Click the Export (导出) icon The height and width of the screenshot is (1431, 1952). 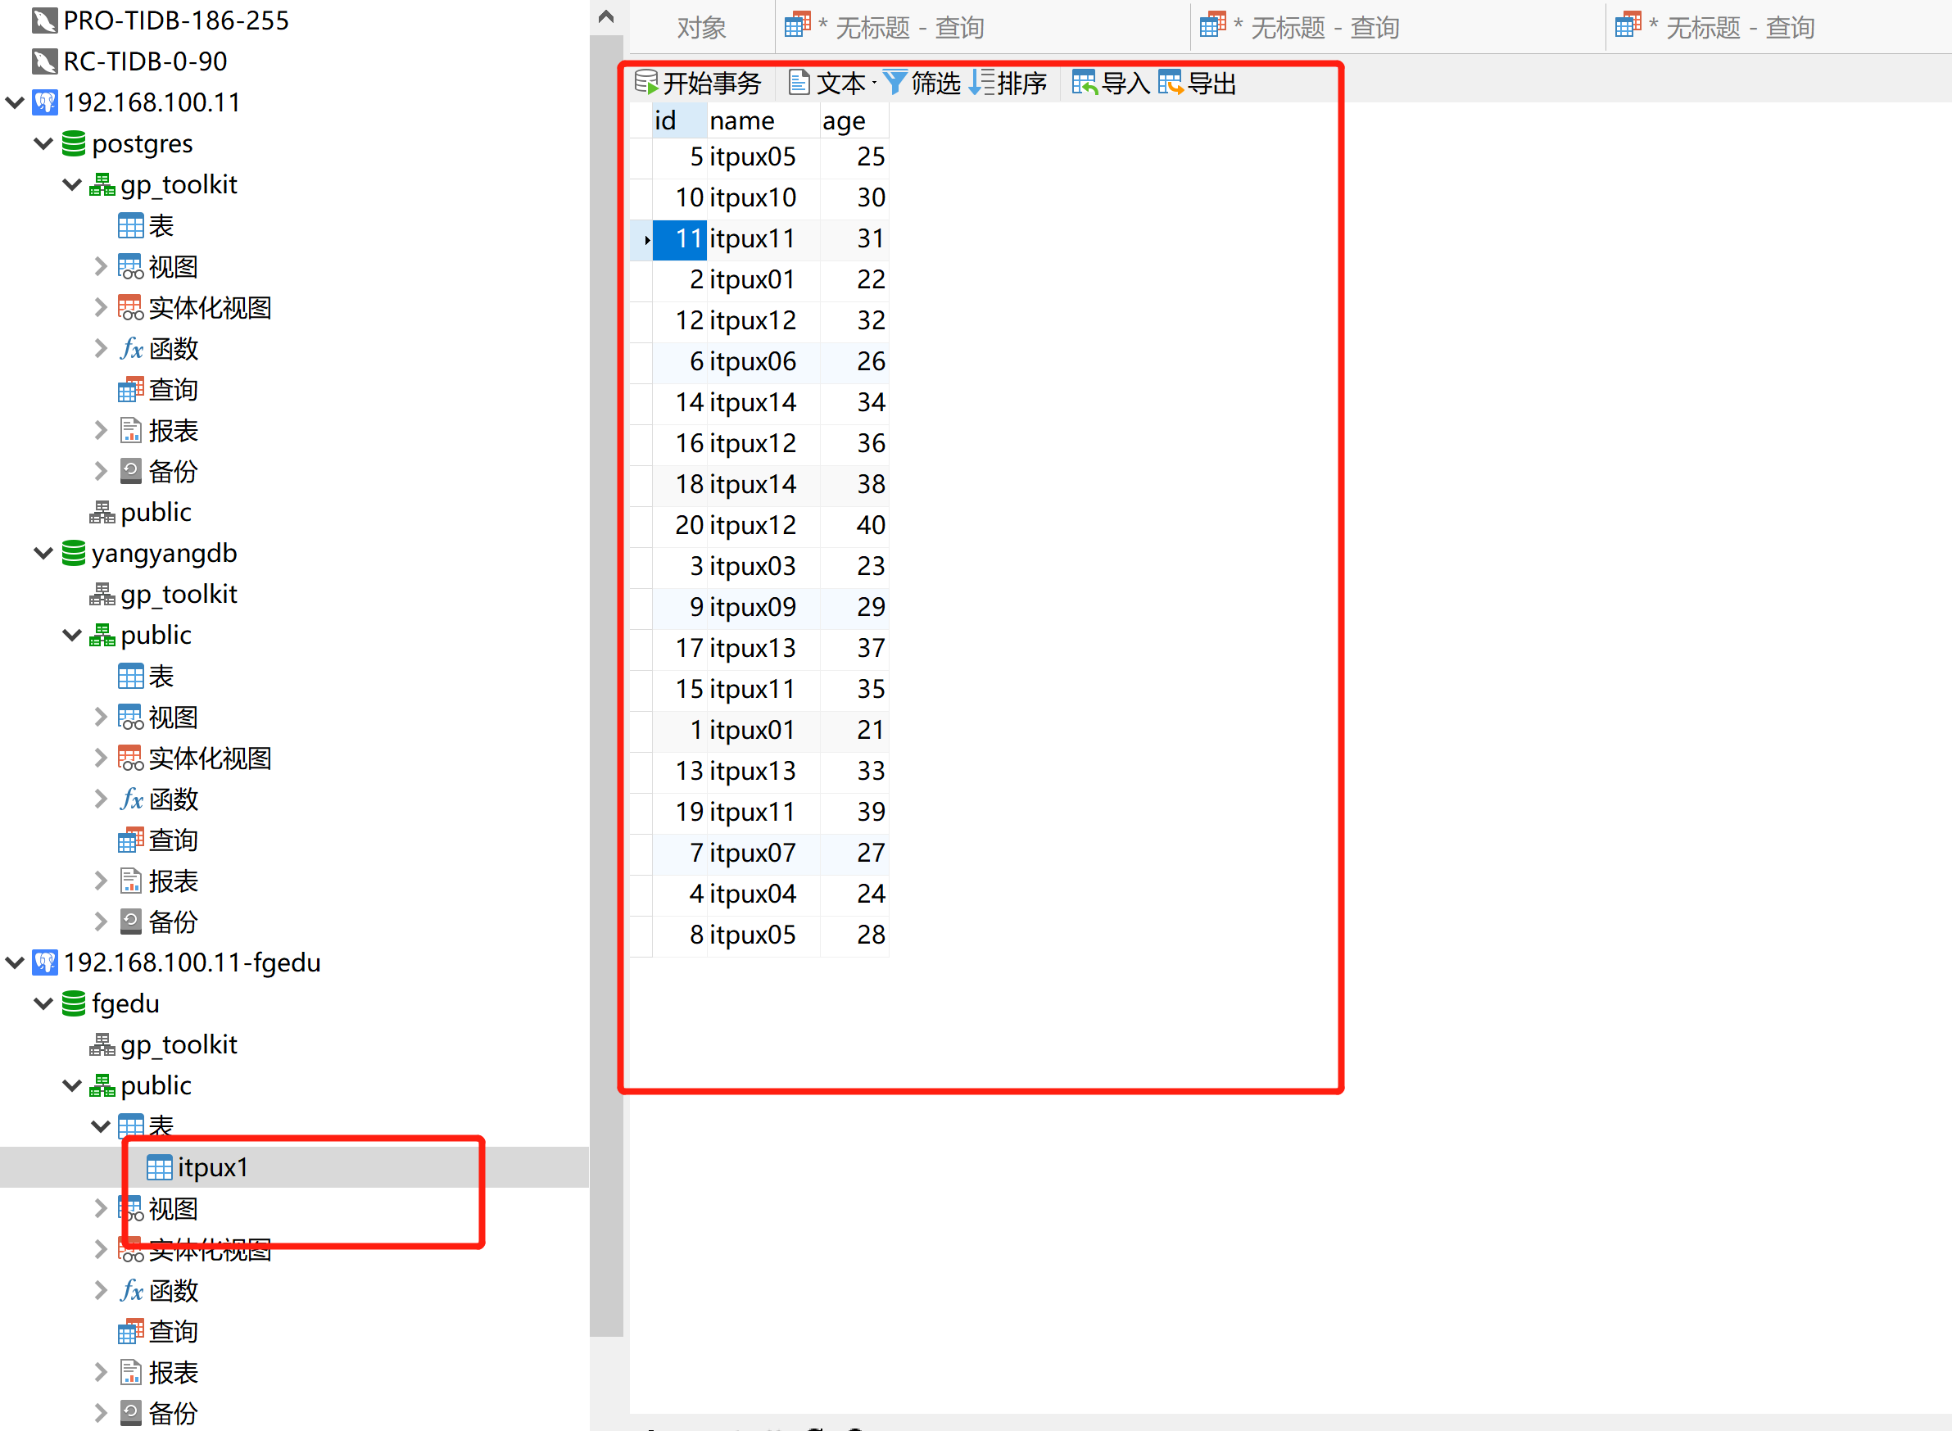[1170, 82]
